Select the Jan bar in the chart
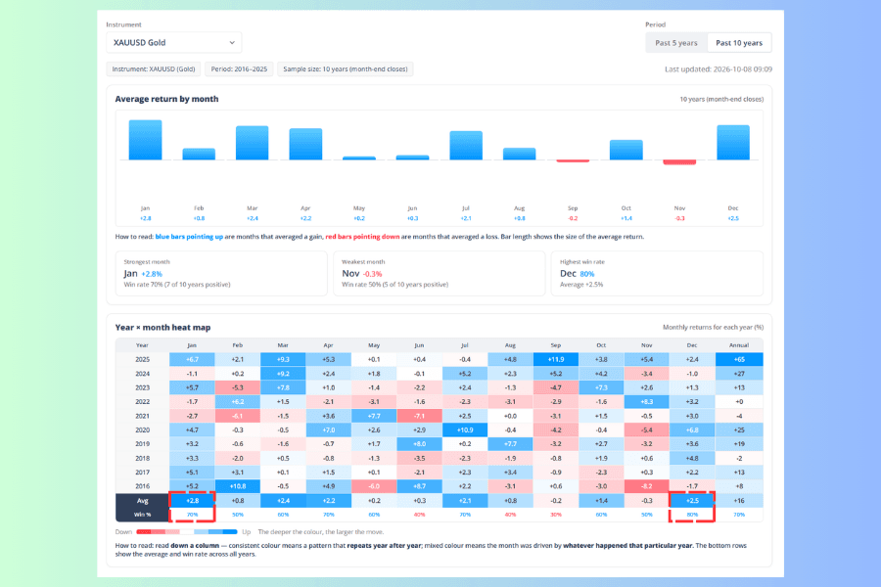Image resolution: width=881 pixels, height=587 pixels. coord(145,140)
